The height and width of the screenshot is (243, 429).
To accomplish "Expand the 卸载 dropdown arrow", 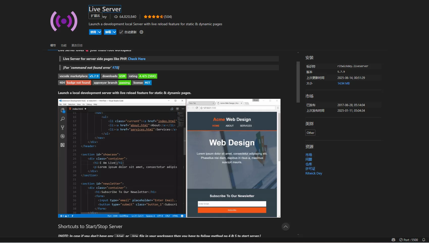I will pos(114,32).
